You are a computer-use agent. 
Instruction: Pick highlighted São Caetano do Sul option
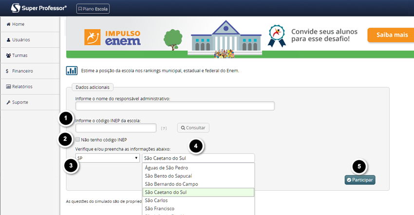point(198,192)
